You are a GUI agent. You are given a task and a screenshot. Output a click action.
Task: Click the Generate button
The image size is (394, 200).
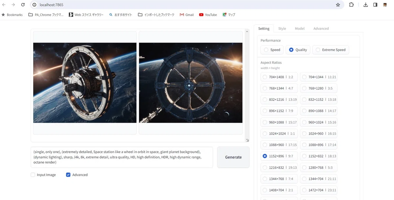click(x=233, y=157)
